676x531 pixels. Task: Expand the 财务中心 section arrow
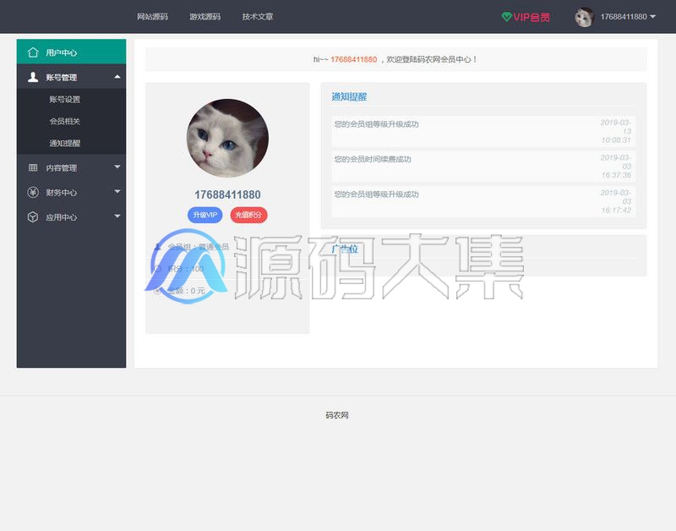click(117, 192)
